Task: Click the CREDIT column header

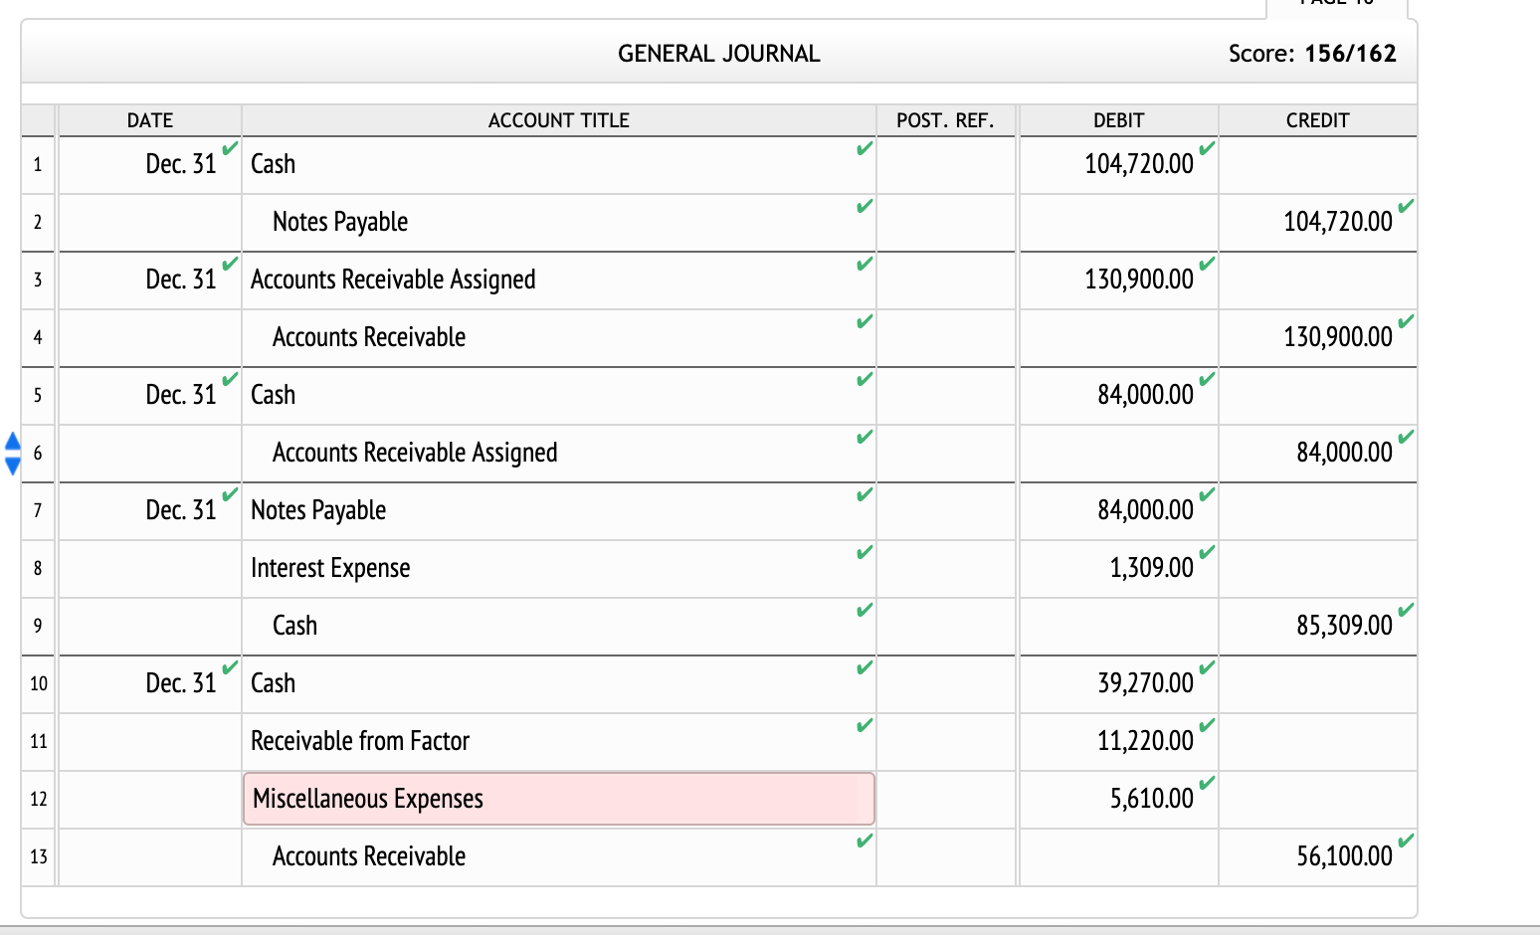Action: tap(1317, 120)
